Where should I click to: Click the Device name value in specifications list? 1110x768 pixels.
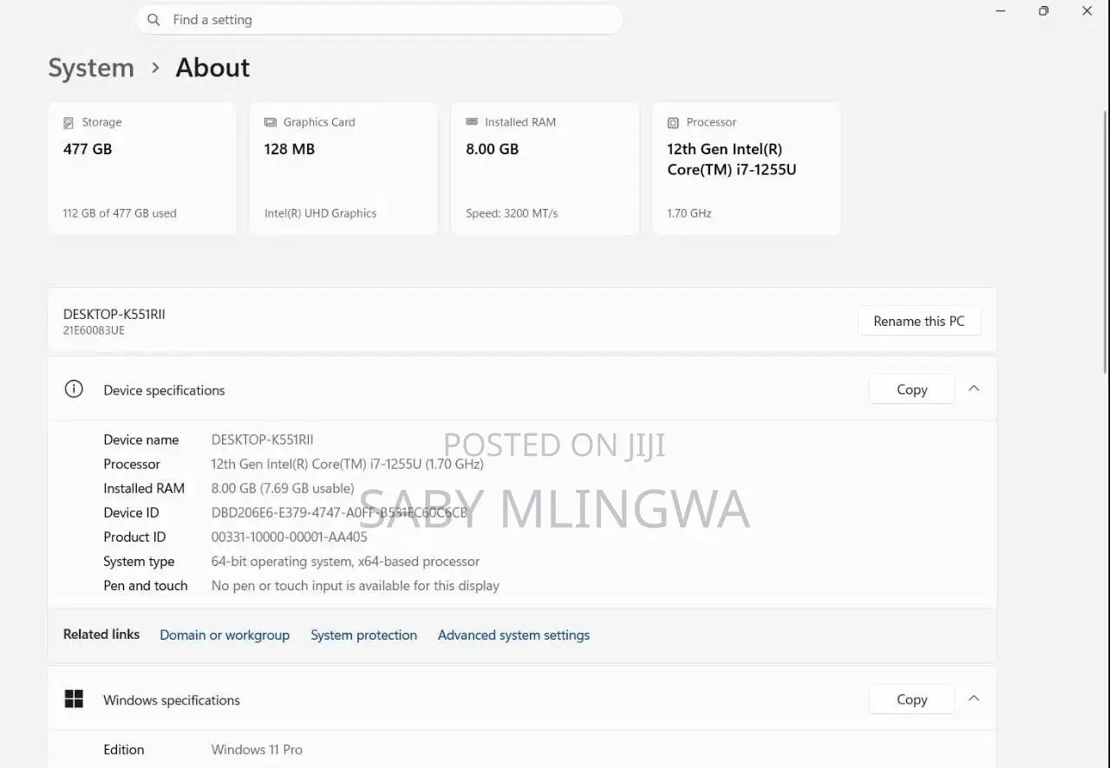(x=263, y=440)
